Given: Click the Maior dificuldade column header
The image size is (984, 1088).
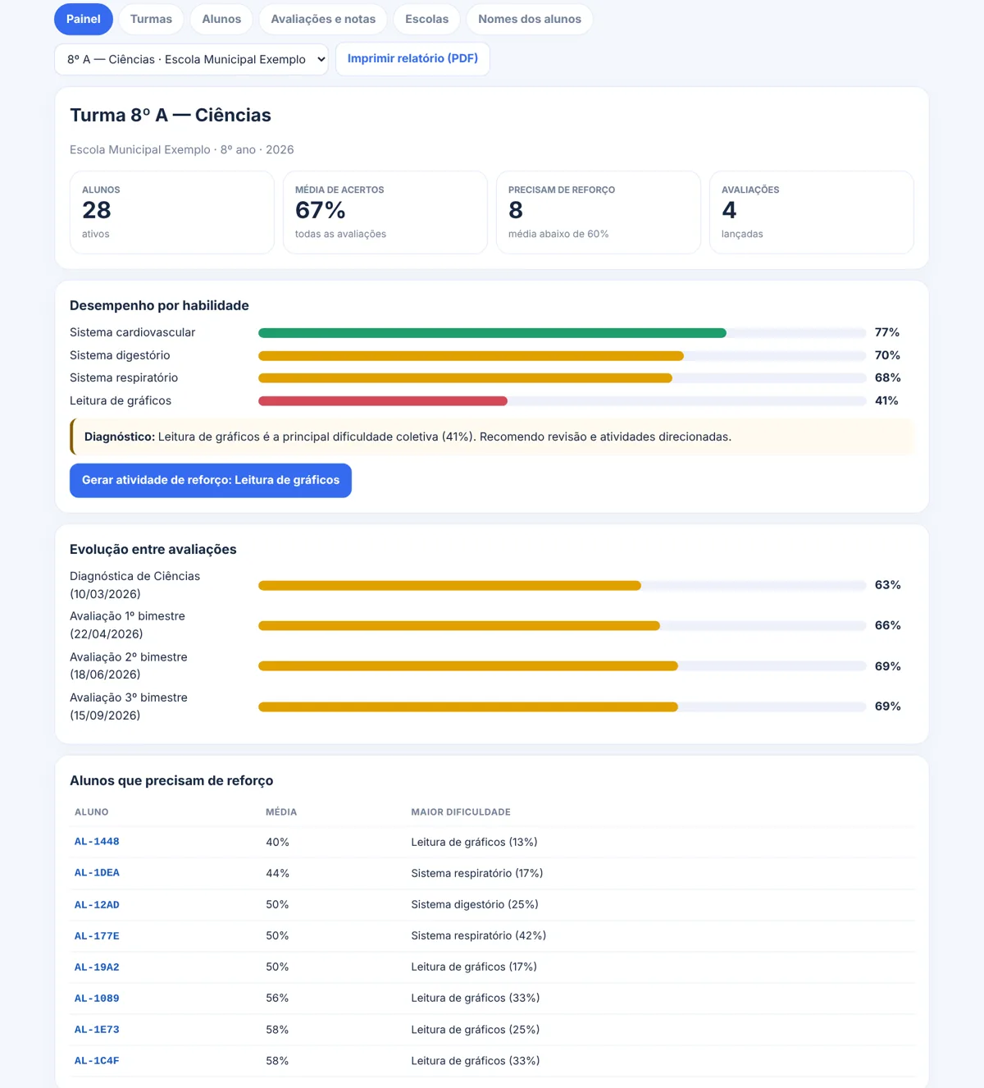Looking at the screenshot, I should pos(461,812).
